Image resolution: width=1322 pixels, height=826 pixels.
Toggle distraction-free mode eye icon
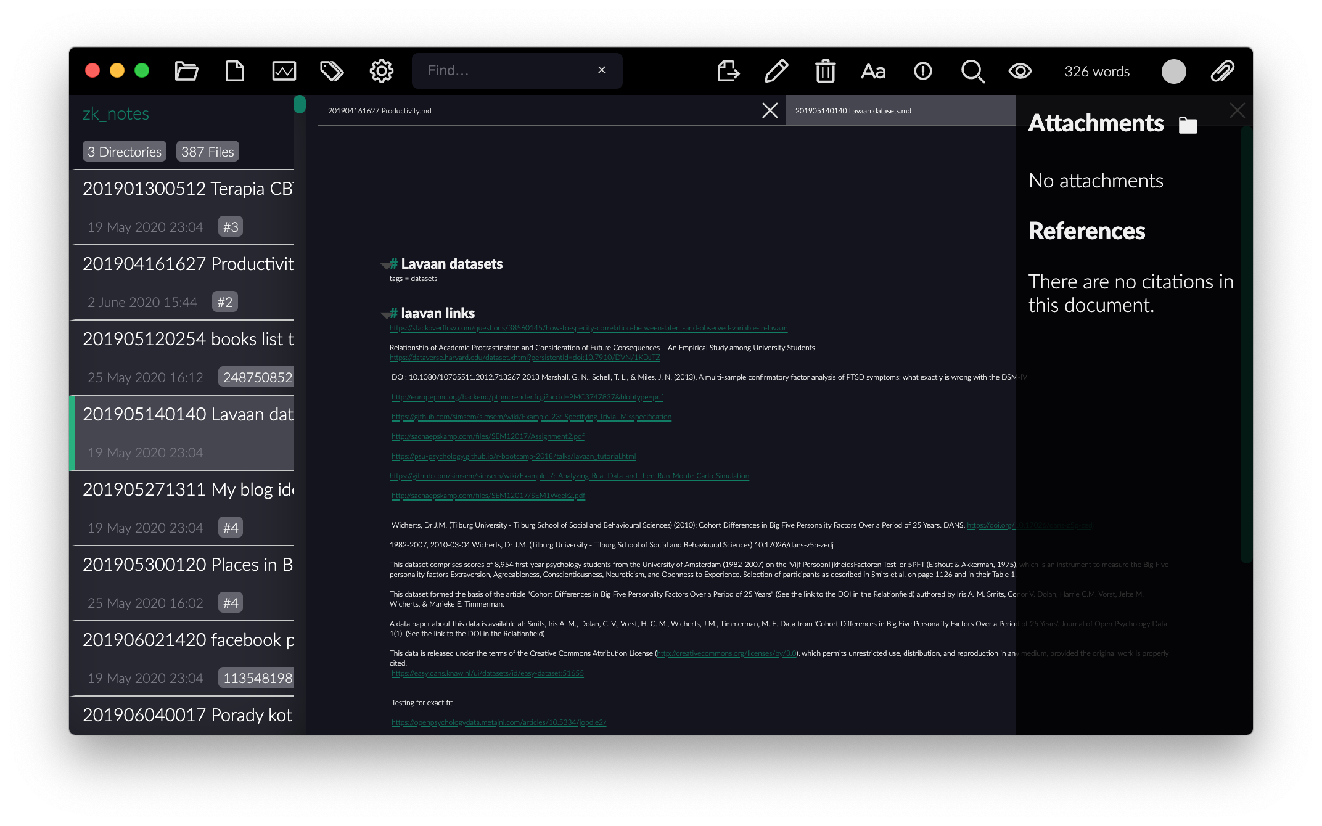click(1020, 71)
